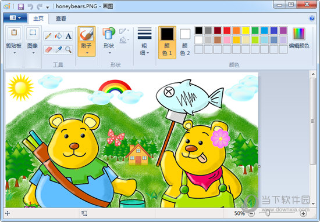Image resolution: width=320 pixels, height=222 pixels.
Task: Pick the pink color swatch
Action: pyautogui.click(x=227, y=40)
